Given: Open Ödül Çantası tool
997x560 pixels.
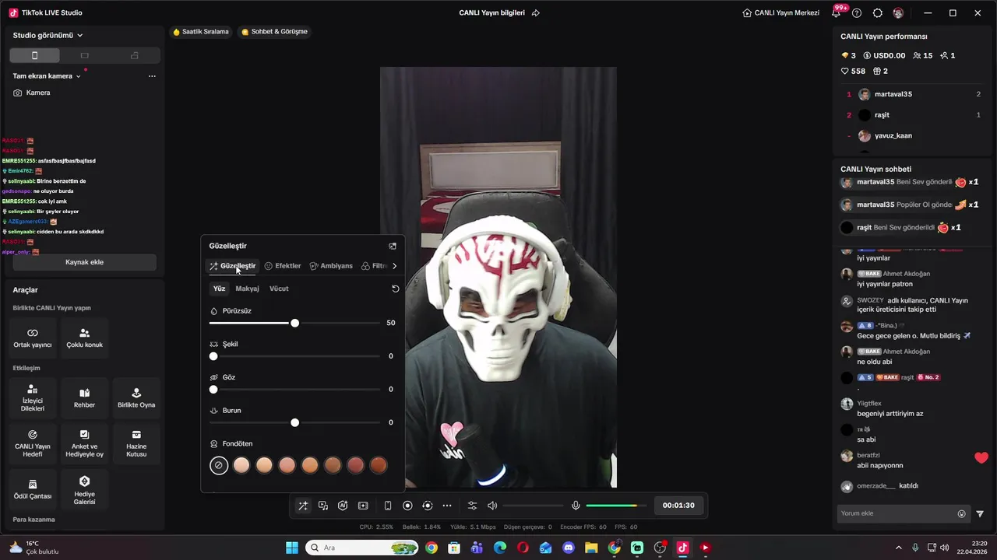Looking at the screenshot, I should 32,489.
